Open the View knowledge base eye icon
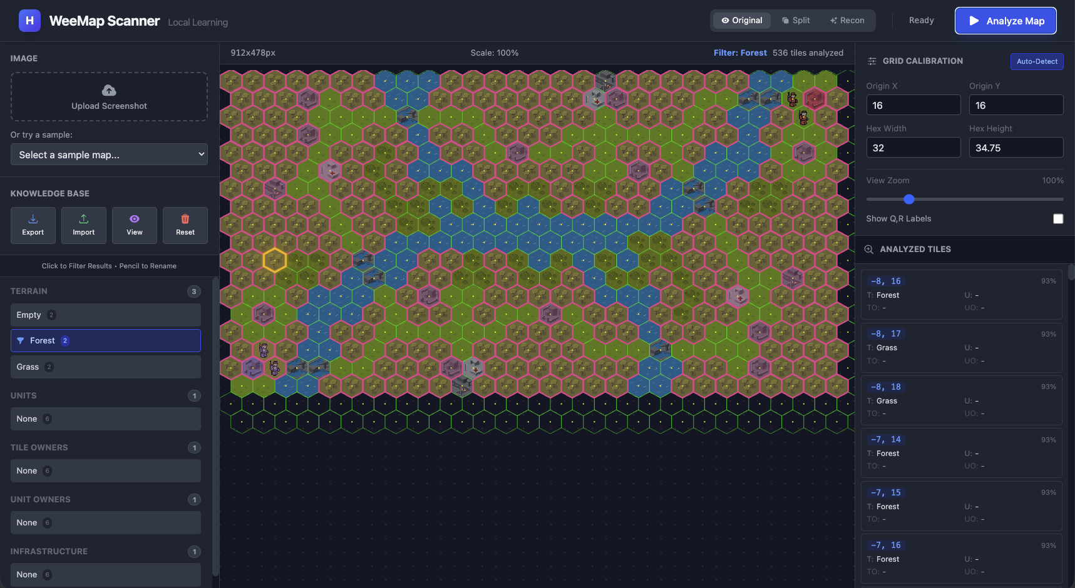 coord(135,219)
